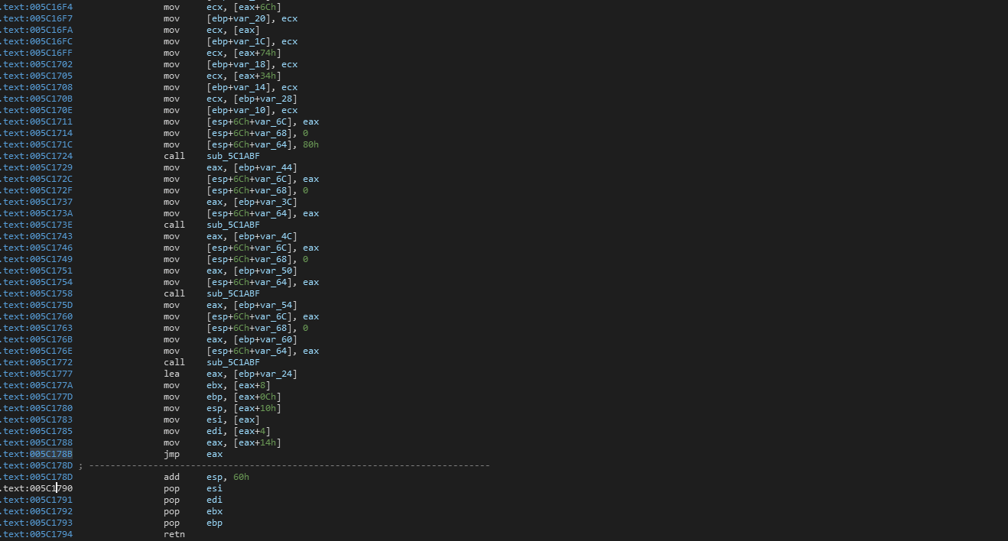The height and width of the screenshot is (541, 1008).
Task: Click address .text:005C1711
Action: (x=36, y=121)
